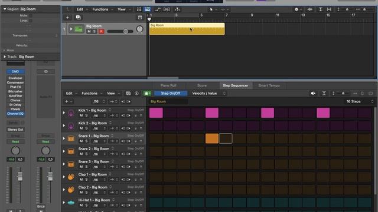Click vertical auto zoom icon in Step Sequencer

[324, 93]
